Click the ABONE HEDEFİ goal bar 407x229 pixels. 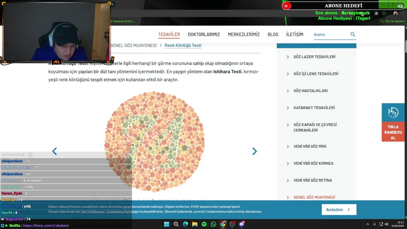[x=343, y=6]
